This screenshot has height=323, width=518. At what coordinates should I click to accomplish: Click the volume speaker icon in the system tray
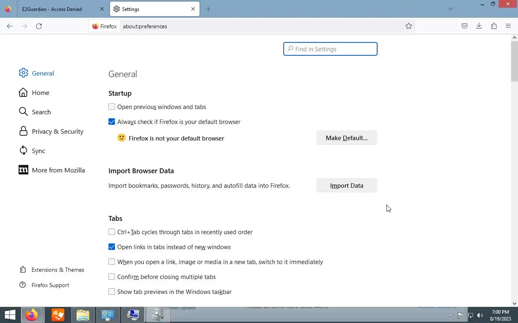point(480,315)
